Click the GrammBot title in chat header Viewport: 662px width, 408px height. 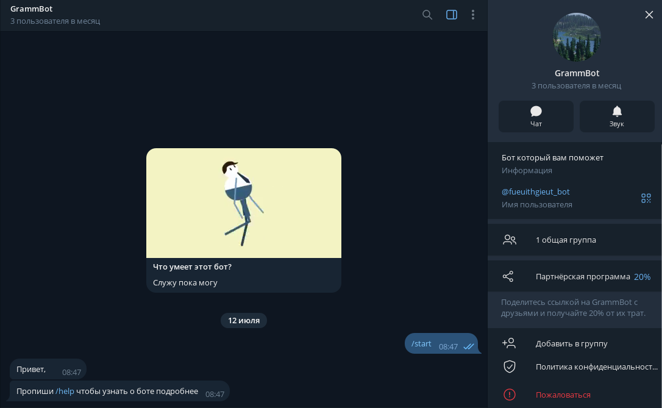pyautogui.click(x=32, y=9)
